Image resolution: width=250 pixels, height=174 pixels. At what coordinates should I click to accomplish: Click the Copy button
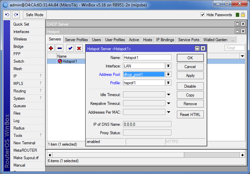tap(190, 95)
